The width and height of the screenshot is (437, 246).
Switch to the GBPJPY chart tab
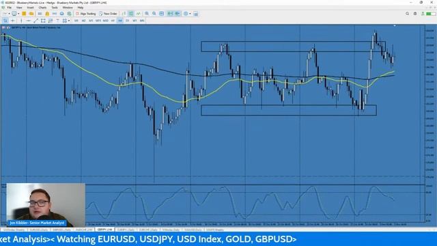tap(104, 230)
